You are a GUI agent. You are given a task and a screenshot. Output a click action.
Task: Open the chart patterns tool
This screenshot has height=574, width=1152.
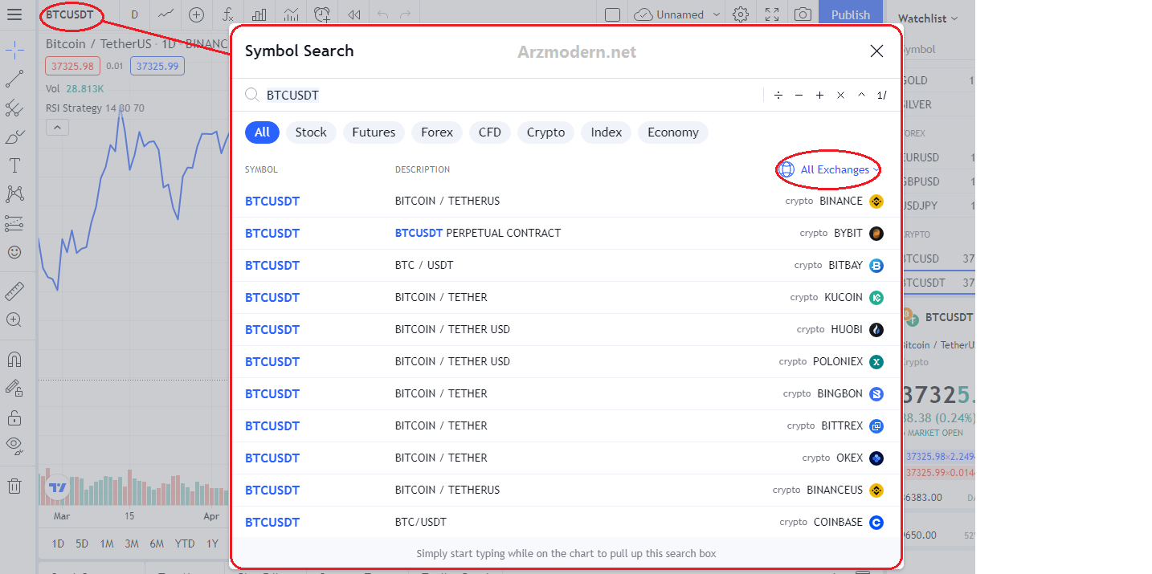[14, 193]
